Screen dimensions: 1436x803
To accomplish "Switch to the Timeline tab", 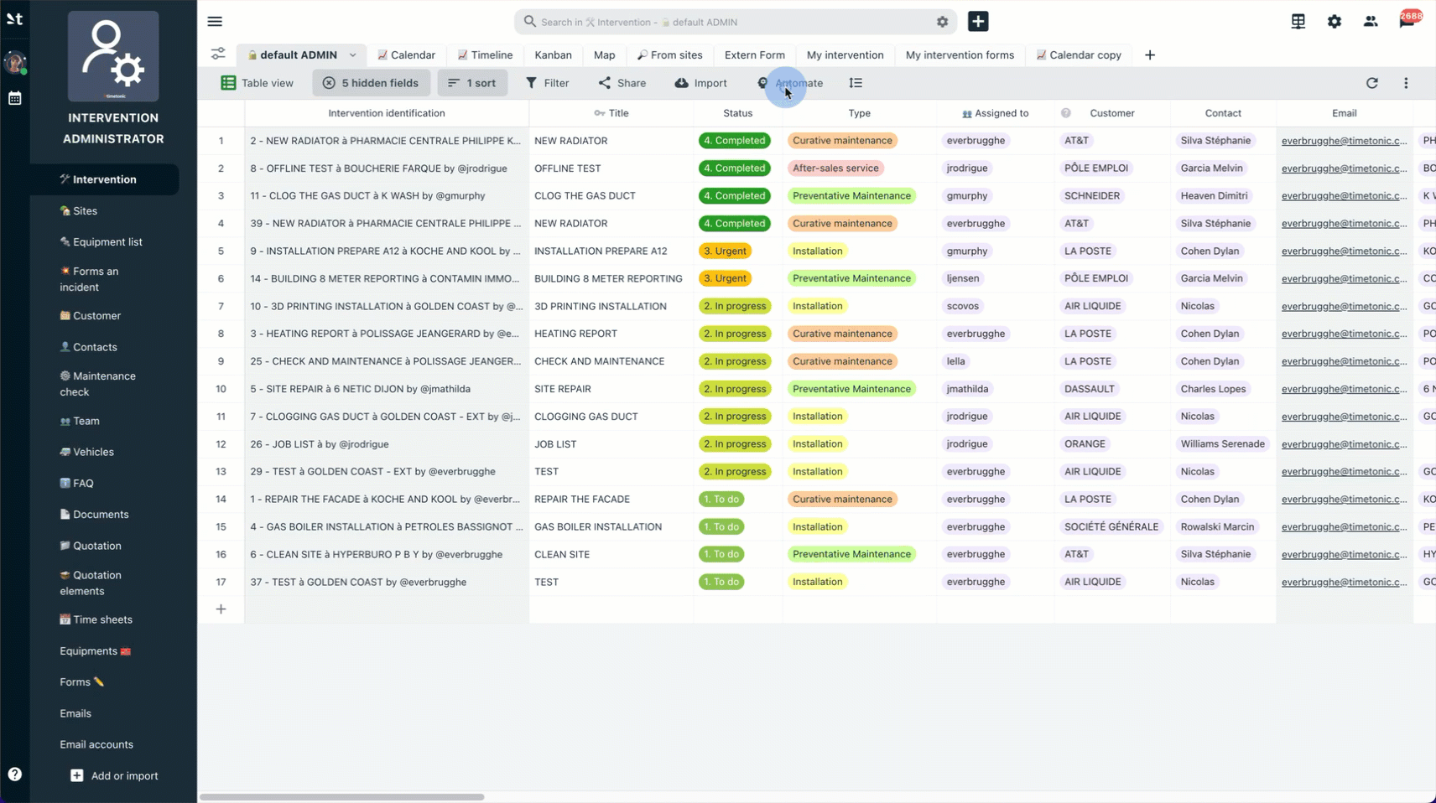I will (485, 55).
